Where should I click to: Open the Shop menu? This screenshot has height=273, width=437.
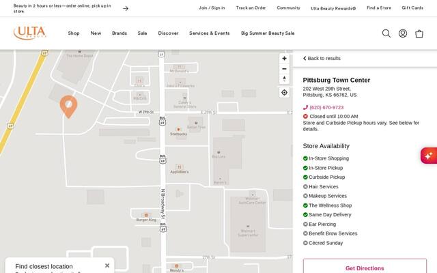[74, 33]
